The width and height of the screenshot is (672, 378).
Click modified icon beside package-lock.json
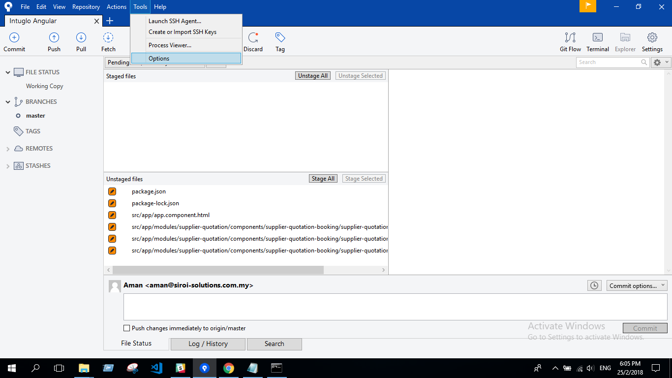(112, 203)
